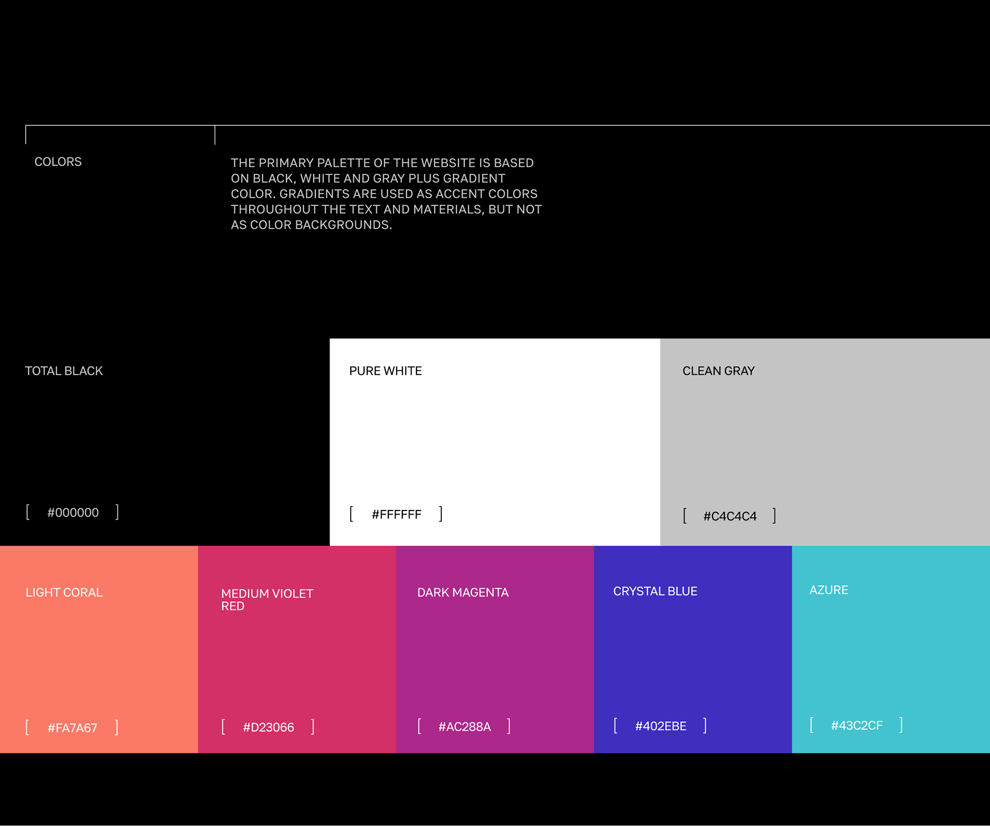The height and width of the screenshot is (826, 990).
Task: Click the TOTAL BLACK label
Action: click(x=64, y=371)
